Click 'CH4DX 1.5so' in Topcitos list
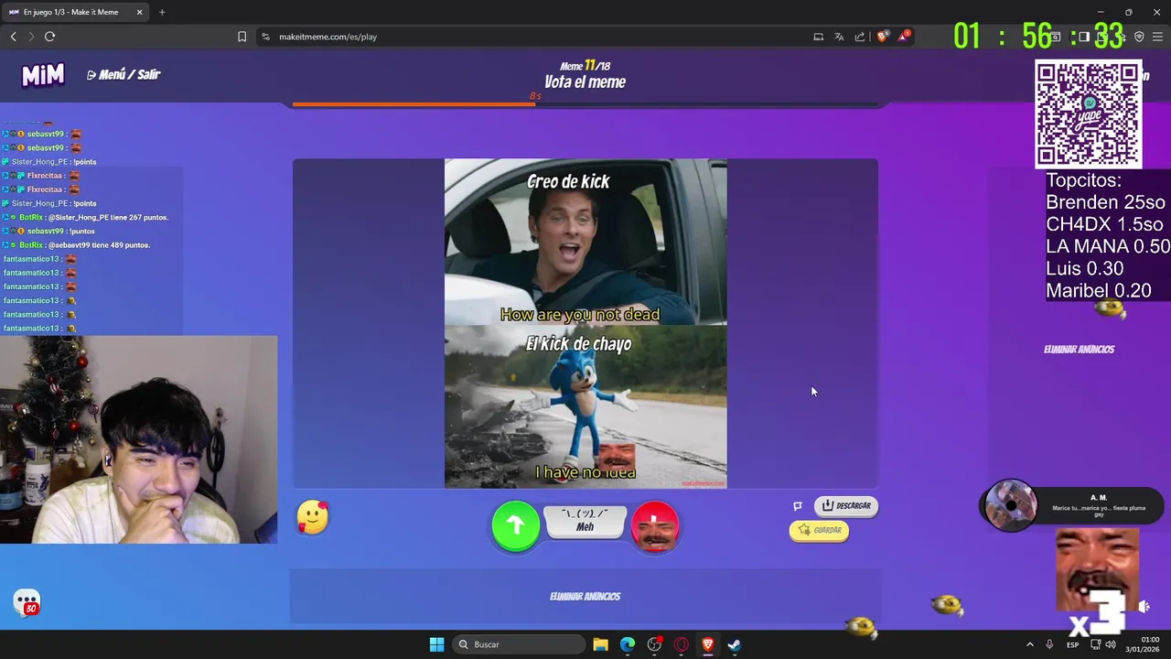Viewport: 1171px width, 659px height. pos(1104,224)
